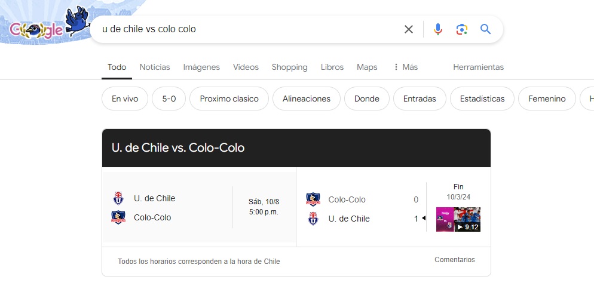Click the blue magnifier search button

coord(485,29)
